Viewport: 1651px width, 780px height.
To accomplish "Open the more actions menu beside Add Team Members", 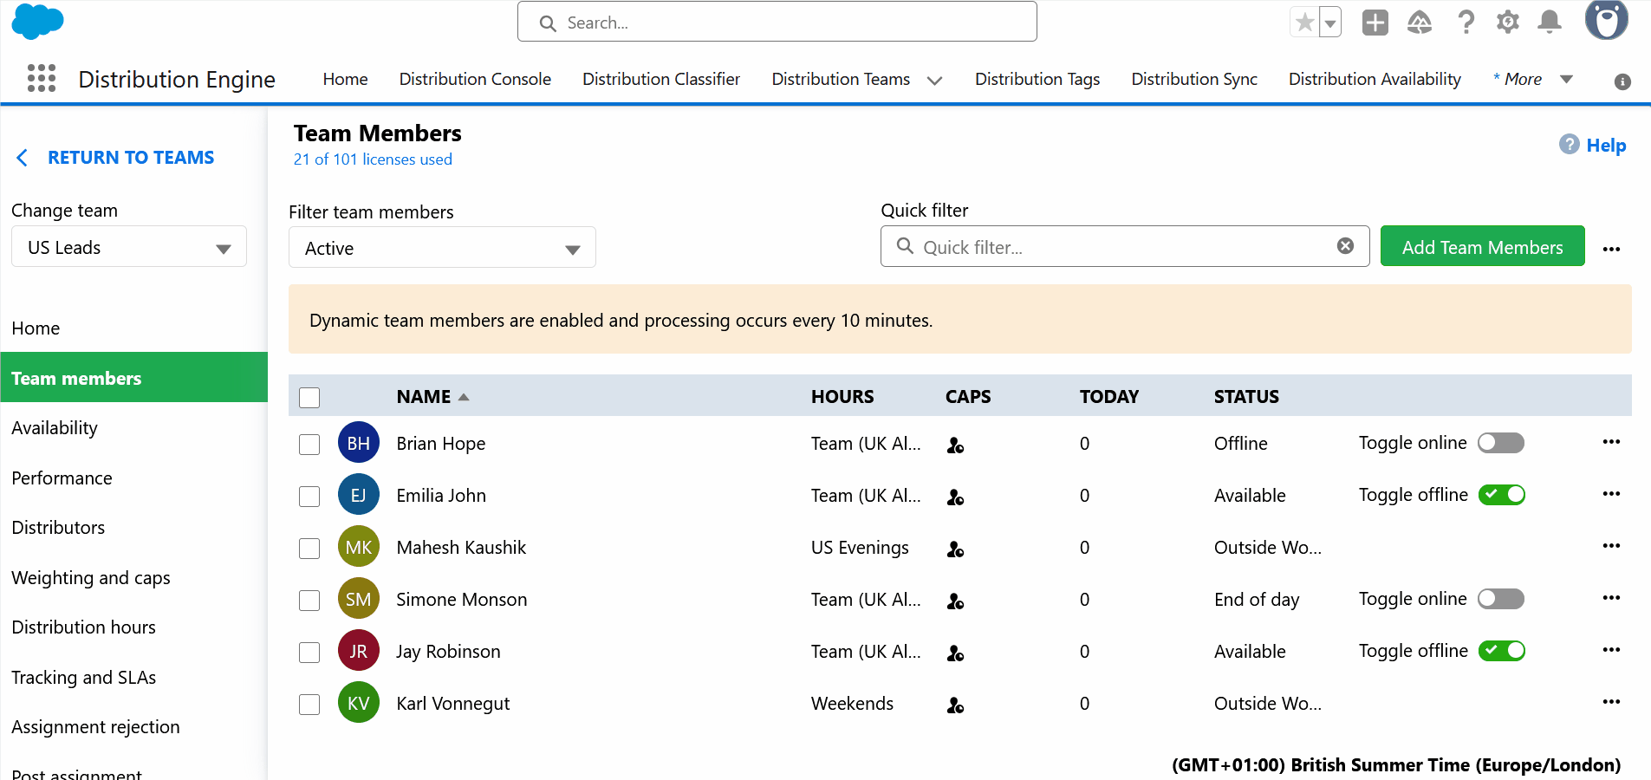I will 1612,249.
